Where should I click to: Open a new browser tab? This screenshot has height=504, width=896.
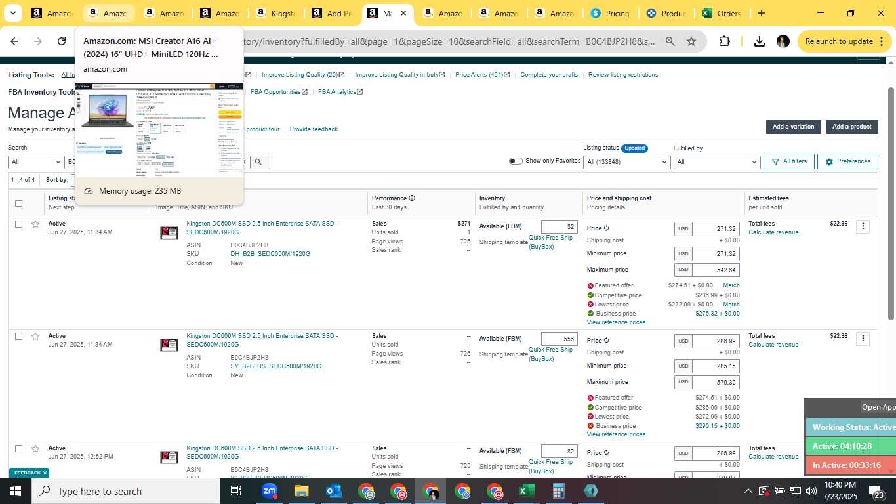point(761,13)
